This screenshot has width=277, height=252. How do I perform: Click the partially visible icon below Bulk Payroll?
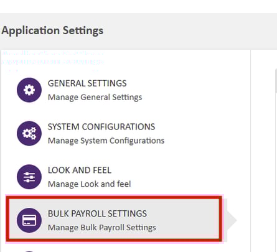(29, 251)
